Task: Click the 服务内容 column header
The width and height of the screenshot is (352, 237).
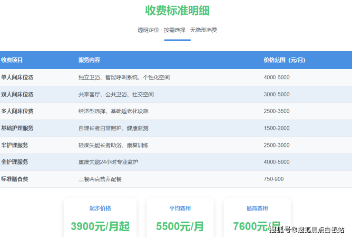Action: [89, 60]
